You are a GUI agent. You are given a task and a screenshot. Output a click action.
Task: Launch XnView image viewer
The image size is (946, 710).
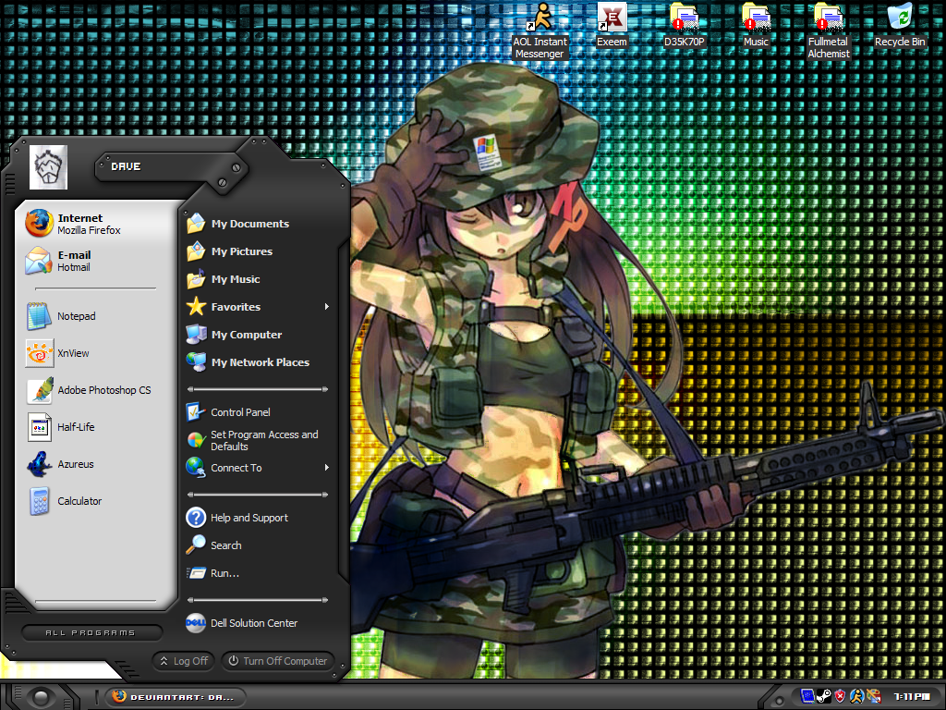pyautogui.click(x=96, y=353)
